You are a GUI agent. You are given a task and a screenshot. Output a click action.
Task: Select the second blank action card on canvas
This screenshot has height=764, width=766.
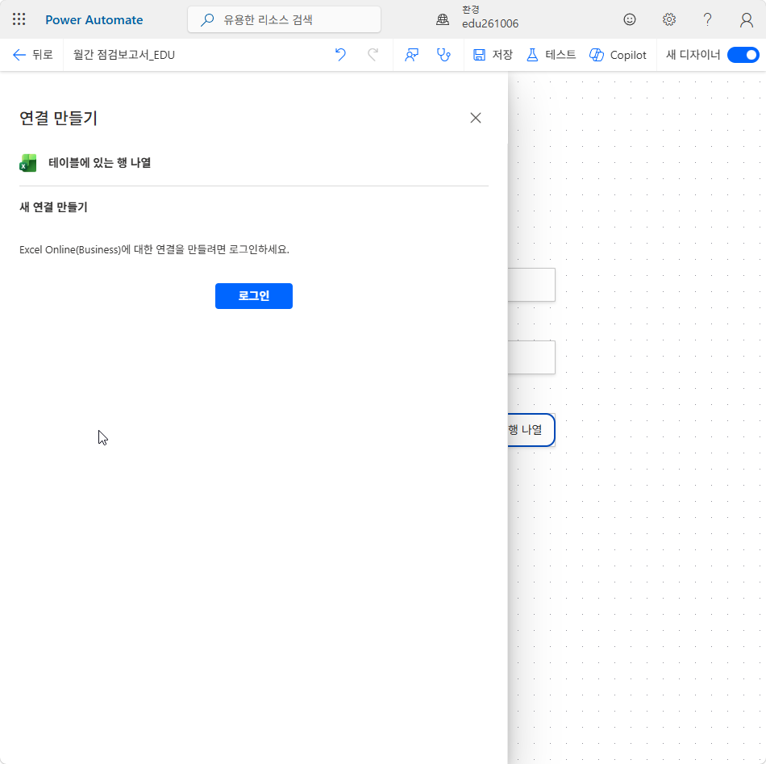[531, 357]
